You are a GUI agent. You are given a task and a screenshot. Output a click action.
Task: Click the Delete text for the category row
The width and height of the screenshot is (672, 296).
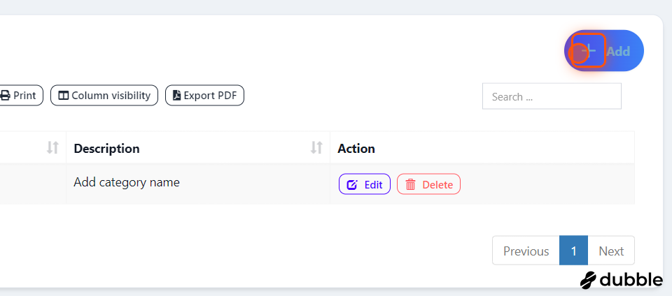tap(437, 184)
